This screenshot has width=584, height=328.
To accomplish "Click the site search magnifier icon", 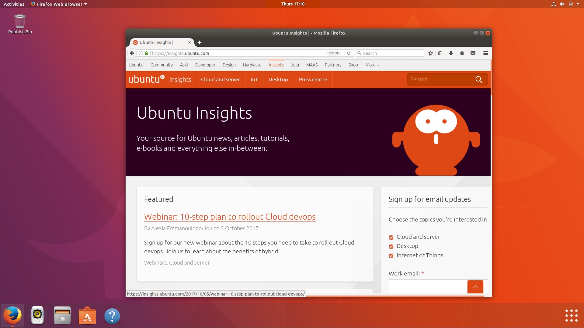I will (x=479, y=79).
